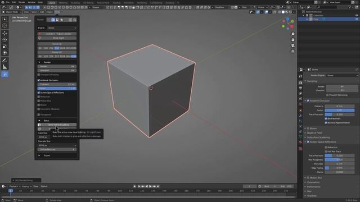Click the Blender logo menu icon
The width and height of the screenshot is (360, 202).
[x=3, y=2]
